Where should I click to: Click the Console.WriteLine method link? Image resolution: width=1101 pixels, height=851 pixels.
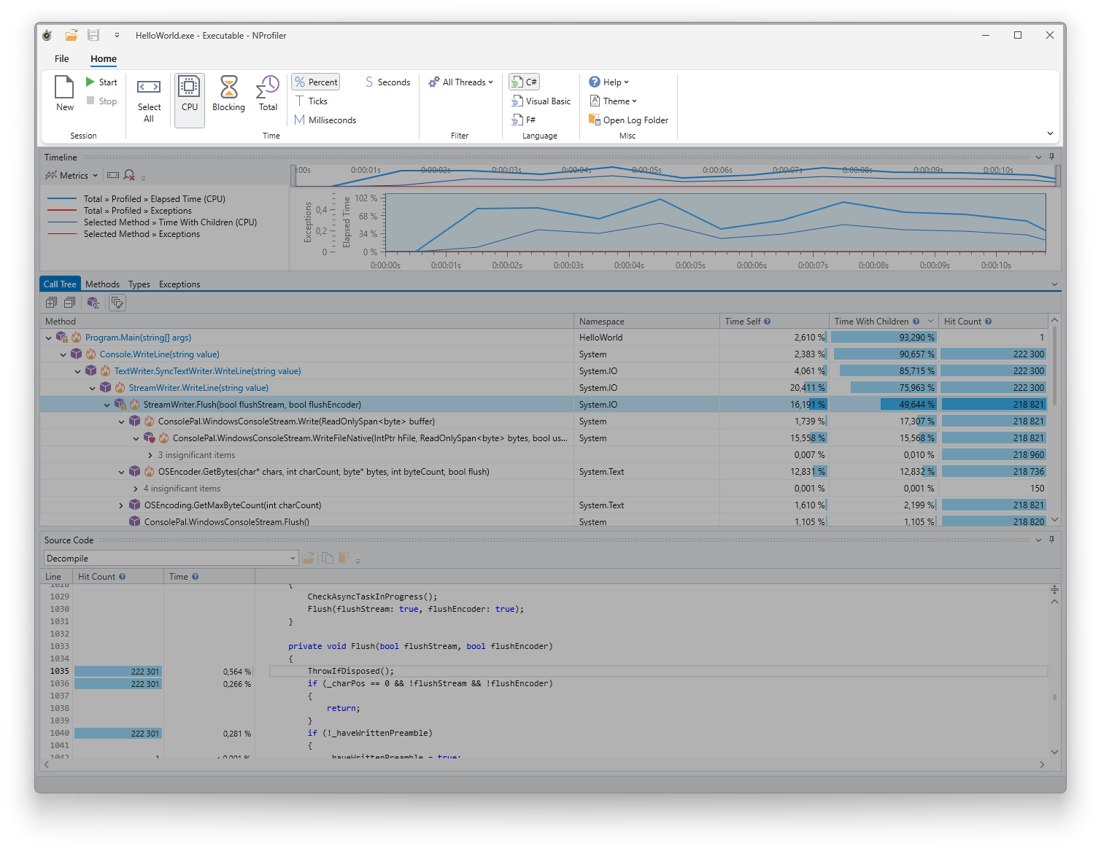159,354
